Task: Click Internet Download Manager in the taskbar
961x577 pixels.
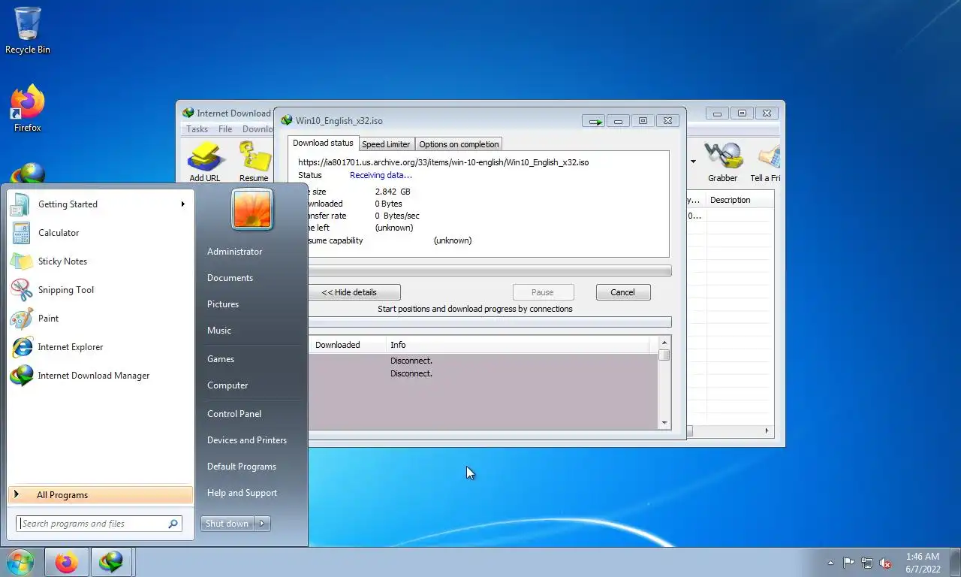Action: 112,562
